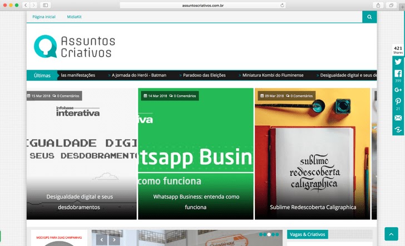Go to next slide in lower carousel
This screenshot has width=405, height=246.
(x=114, y=240)
